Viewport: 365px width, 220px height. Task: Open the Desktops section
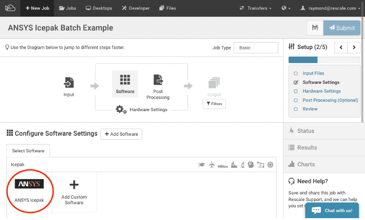coord(99,8)
